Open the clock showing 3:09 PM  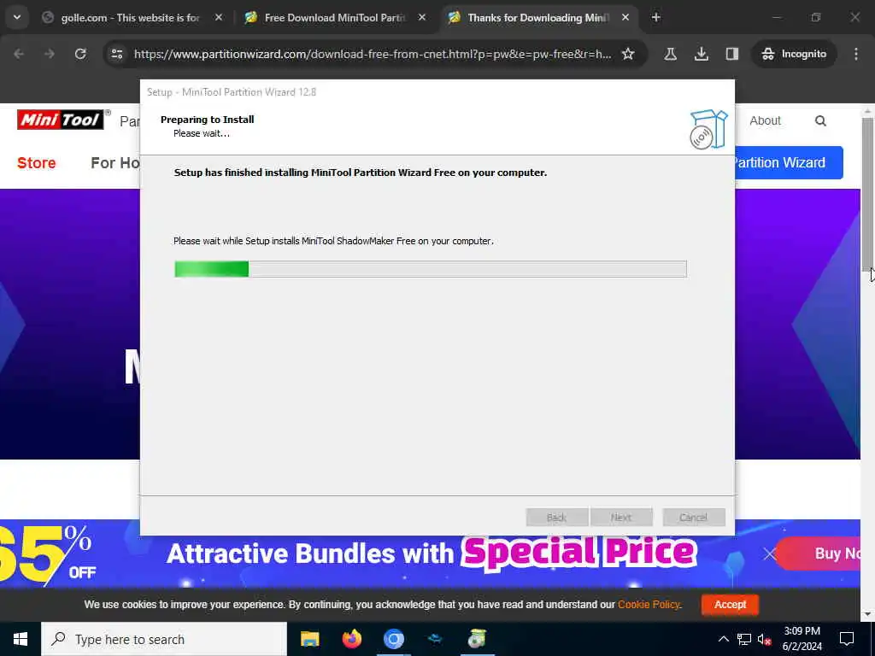pos(802,639)
